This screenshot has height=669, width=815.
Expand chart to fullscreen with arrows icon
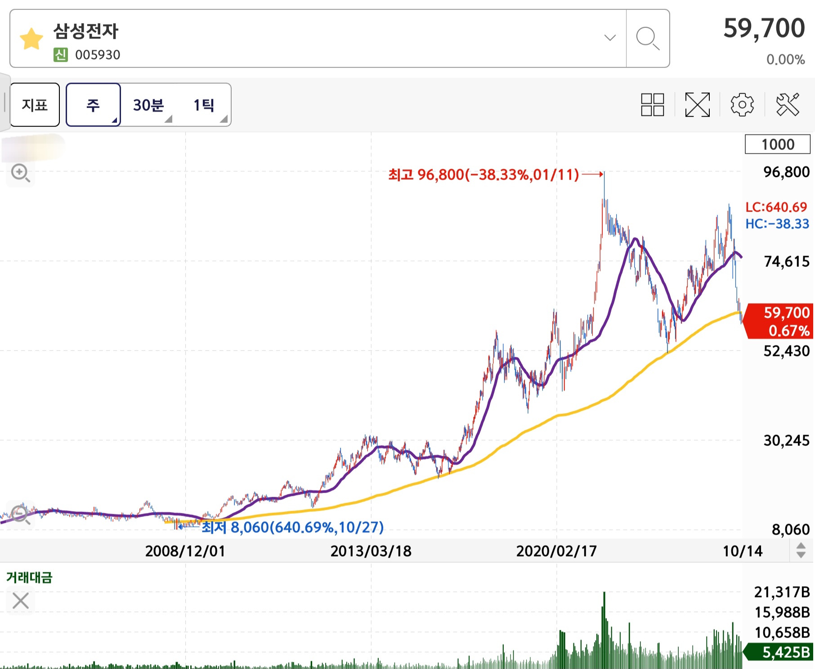point(697,105)
